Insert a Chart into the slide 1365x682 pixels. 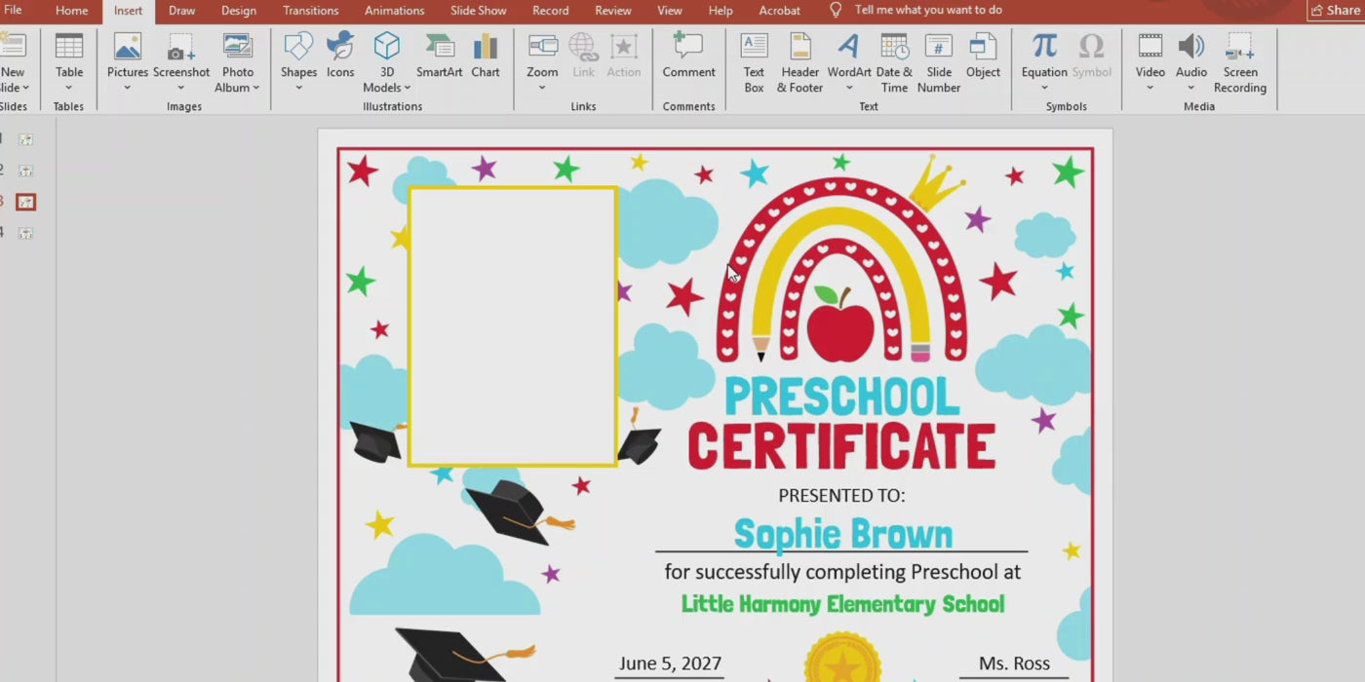point(485,57)
